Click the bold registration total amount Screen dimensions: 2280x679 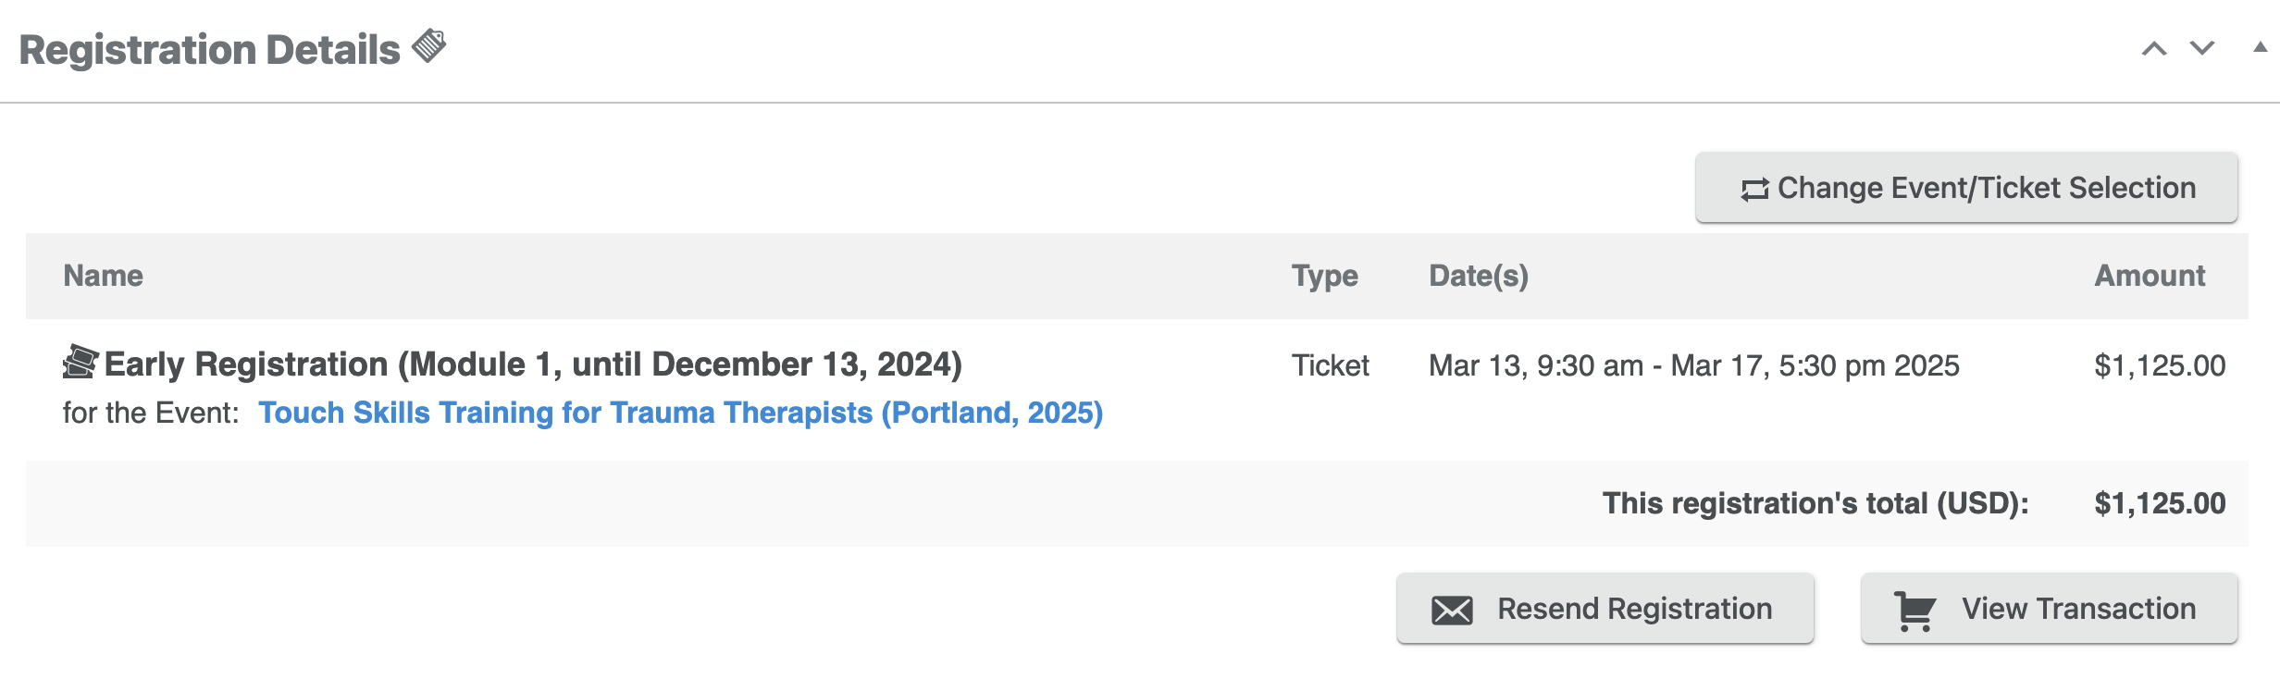click(2160, 503)
